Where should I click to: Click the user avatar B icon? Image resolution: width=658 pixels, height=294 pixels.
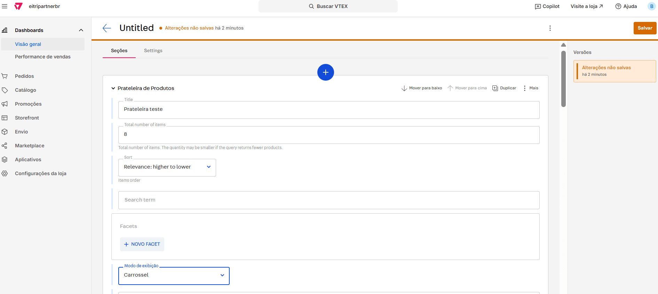pos(651,6)
